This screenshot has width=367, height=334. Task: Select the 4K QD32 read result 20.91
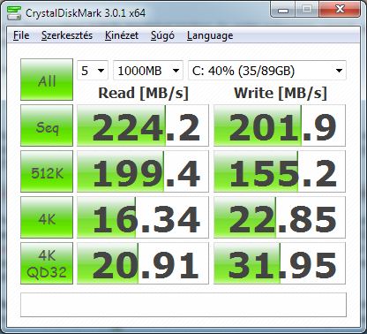coord(143,263)
